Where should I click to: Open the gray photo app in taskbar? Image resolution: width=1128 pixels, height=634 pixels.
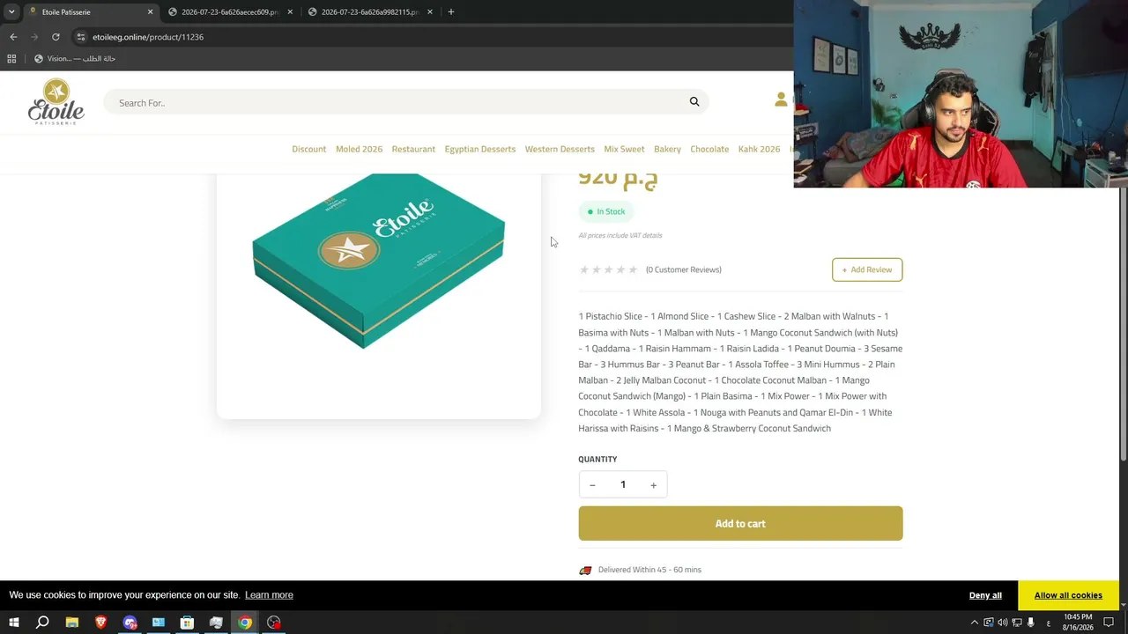[216, 623]
